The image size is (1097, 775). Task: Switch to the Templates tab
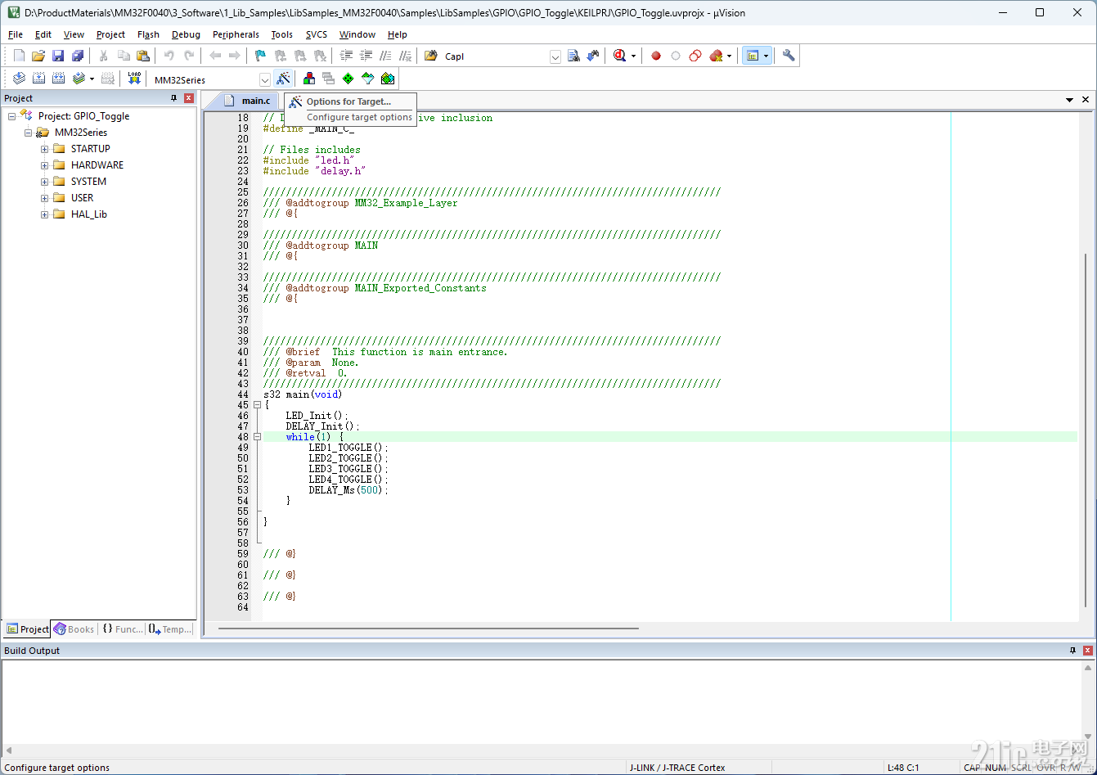click(170, 629)
